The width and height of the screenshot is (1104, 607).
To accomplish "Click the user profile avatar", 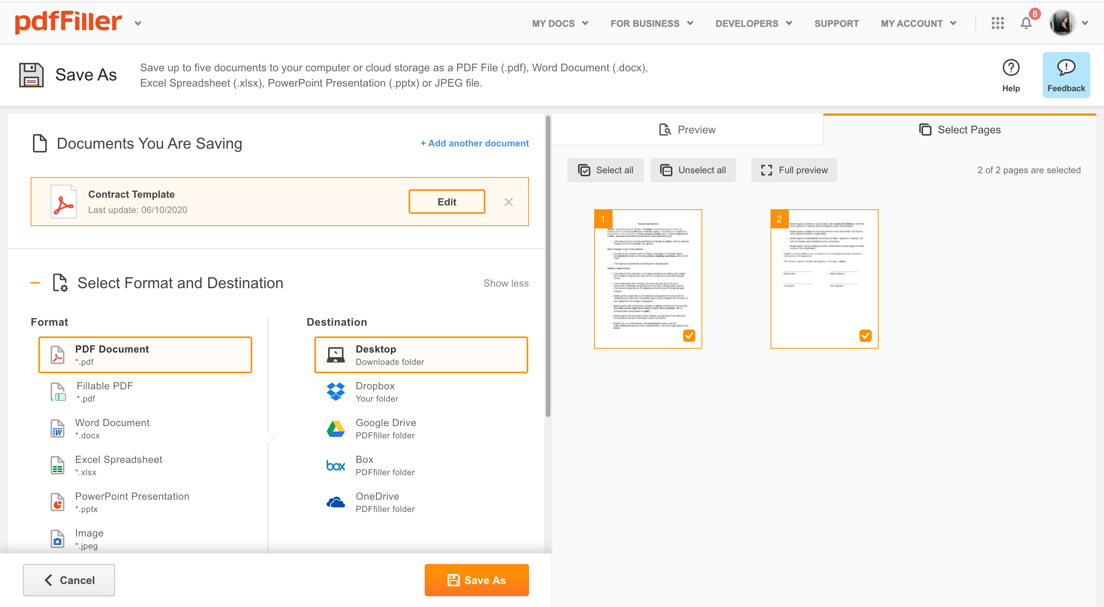I will [x=1062, y=23].
